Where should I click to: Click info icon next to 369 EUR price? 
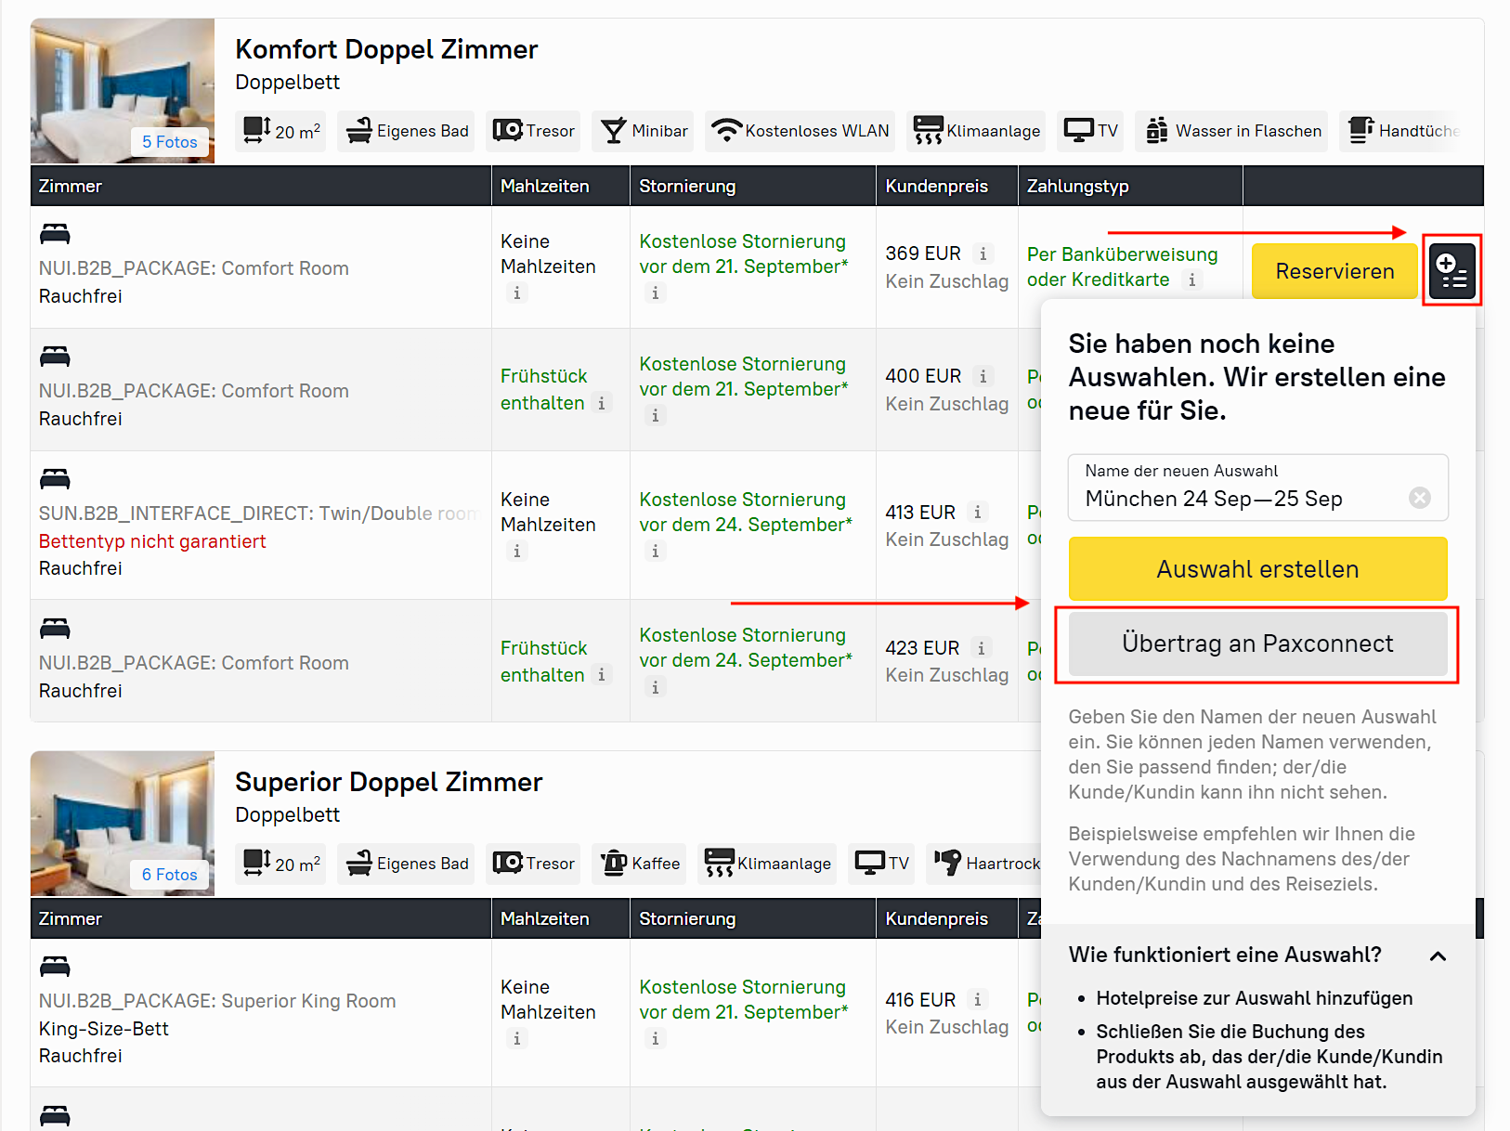point(983,253)
